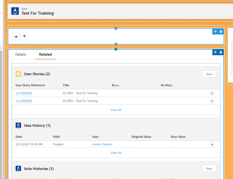Click New button in User Stories
This screenshot has width=233, height=179.
point(209,74)
